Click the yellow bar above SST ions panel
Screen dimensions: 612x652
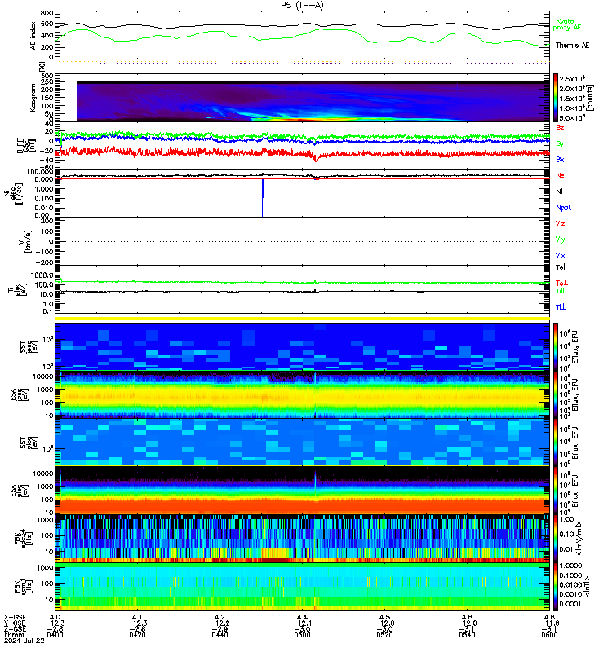click(x=302, y=319)
